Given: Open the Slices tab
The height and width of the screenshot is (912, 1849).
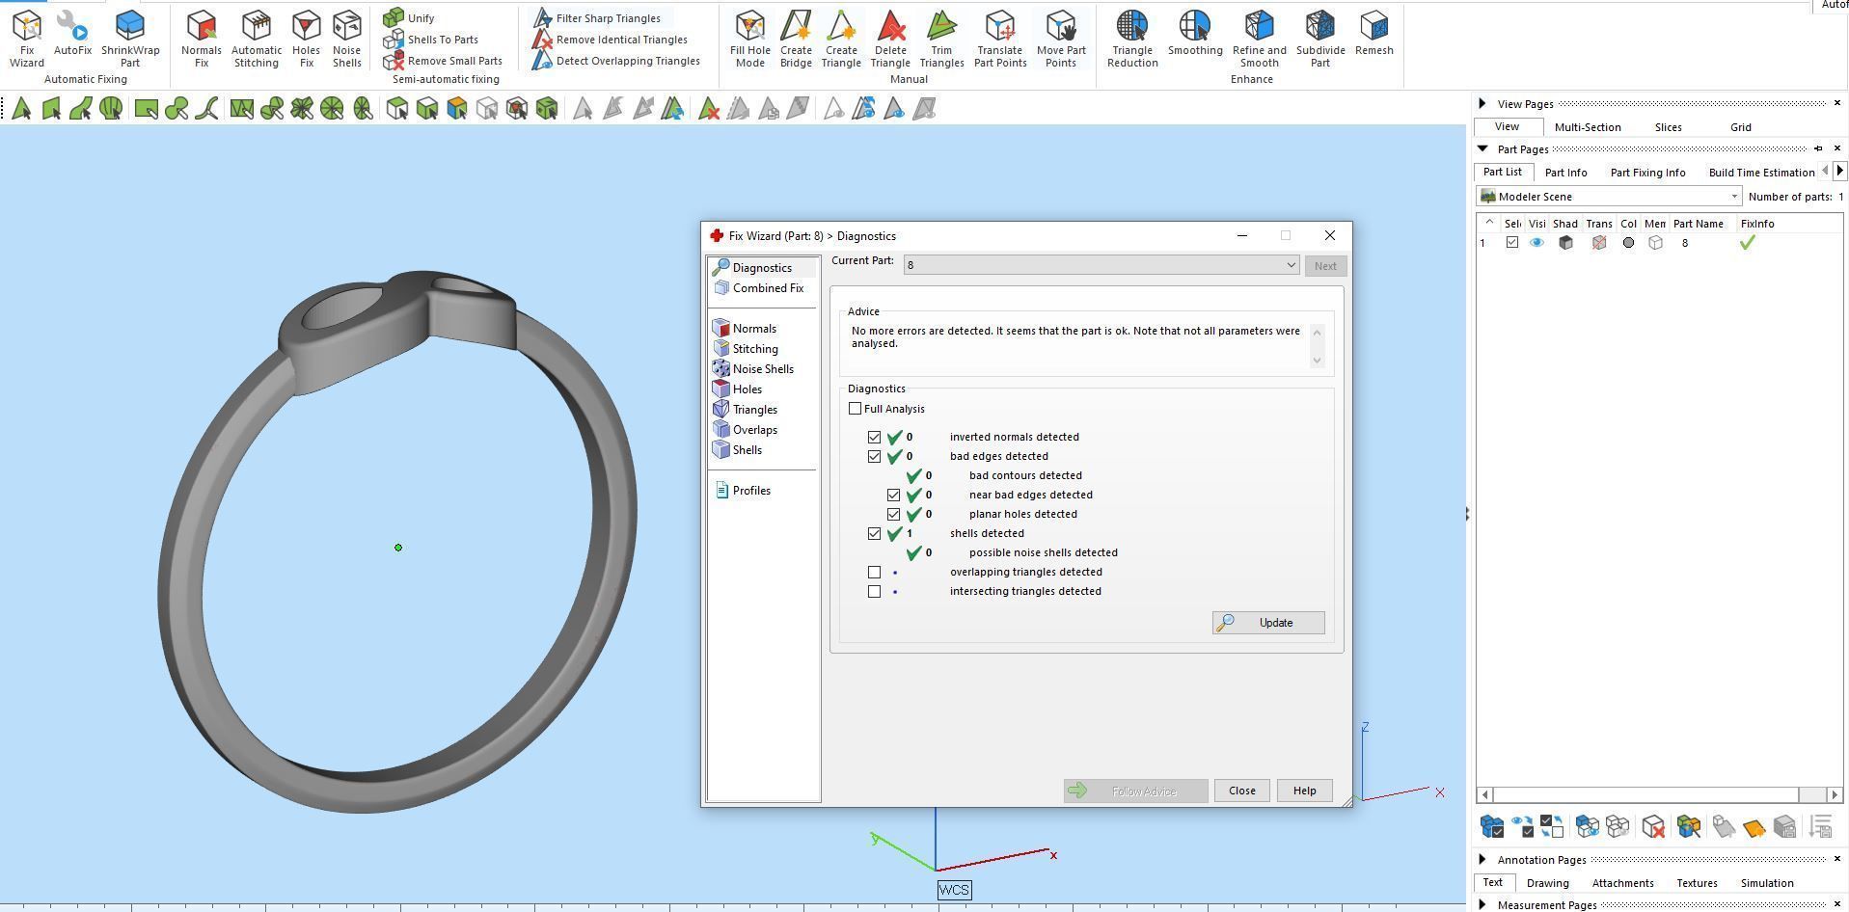Looking at the screenshot, I should tap(1668, 127).
